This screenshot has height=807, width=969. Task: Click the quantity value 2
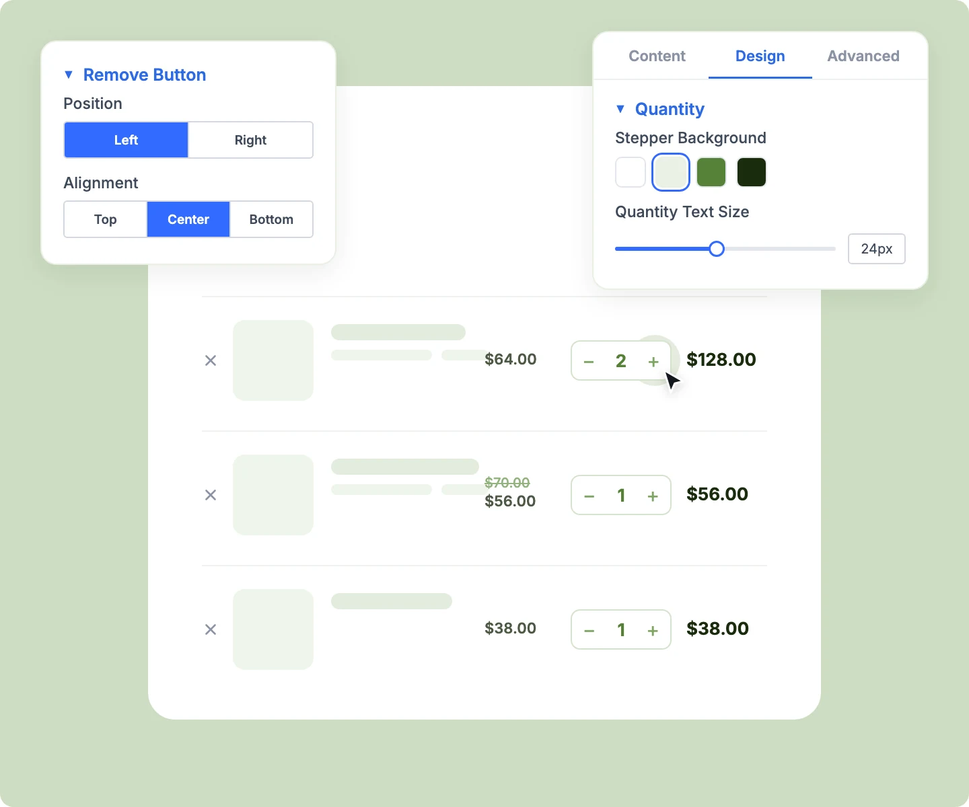(x=621, y=361)
